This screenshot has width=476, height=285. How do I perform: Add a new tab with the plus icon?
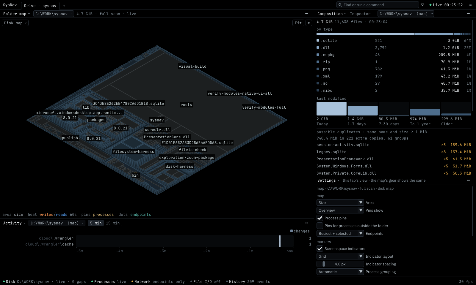64,6
